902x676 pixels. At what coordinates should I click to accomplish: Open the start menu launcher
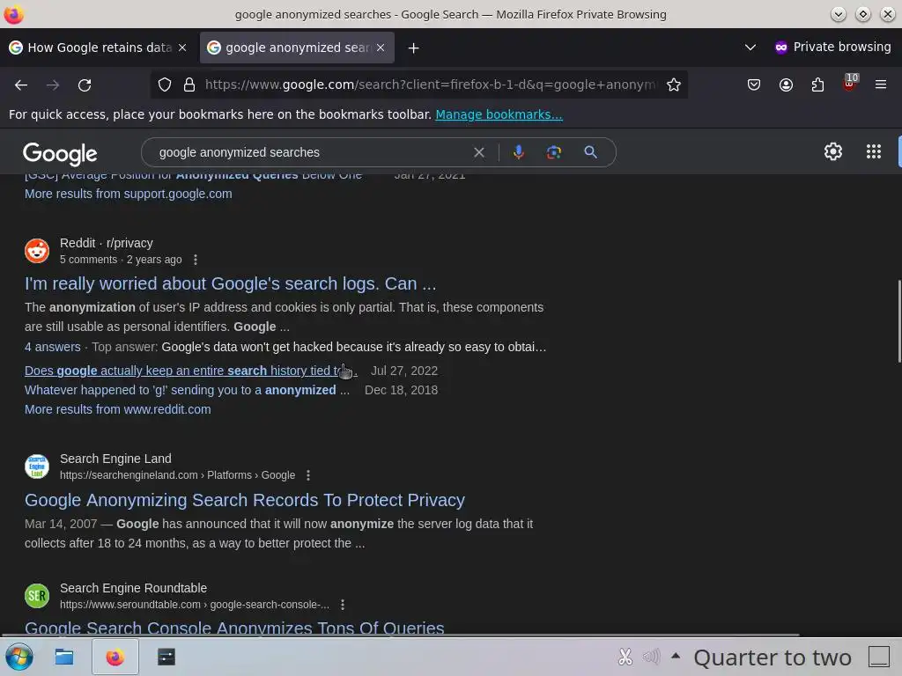point(19,657)
